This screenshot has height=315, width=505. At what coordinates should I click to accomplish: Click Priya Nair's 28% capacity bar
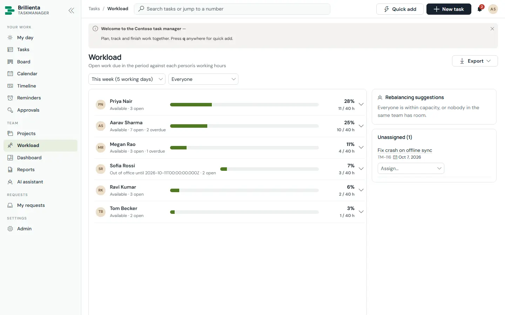coord(244,105)
